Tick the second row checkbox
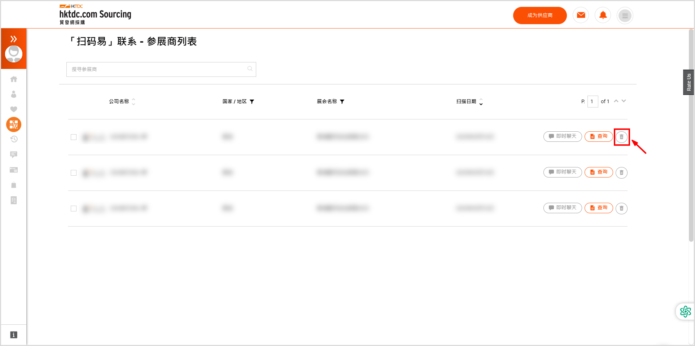Screen dimensions: 695x346 [x=74, y=173]
